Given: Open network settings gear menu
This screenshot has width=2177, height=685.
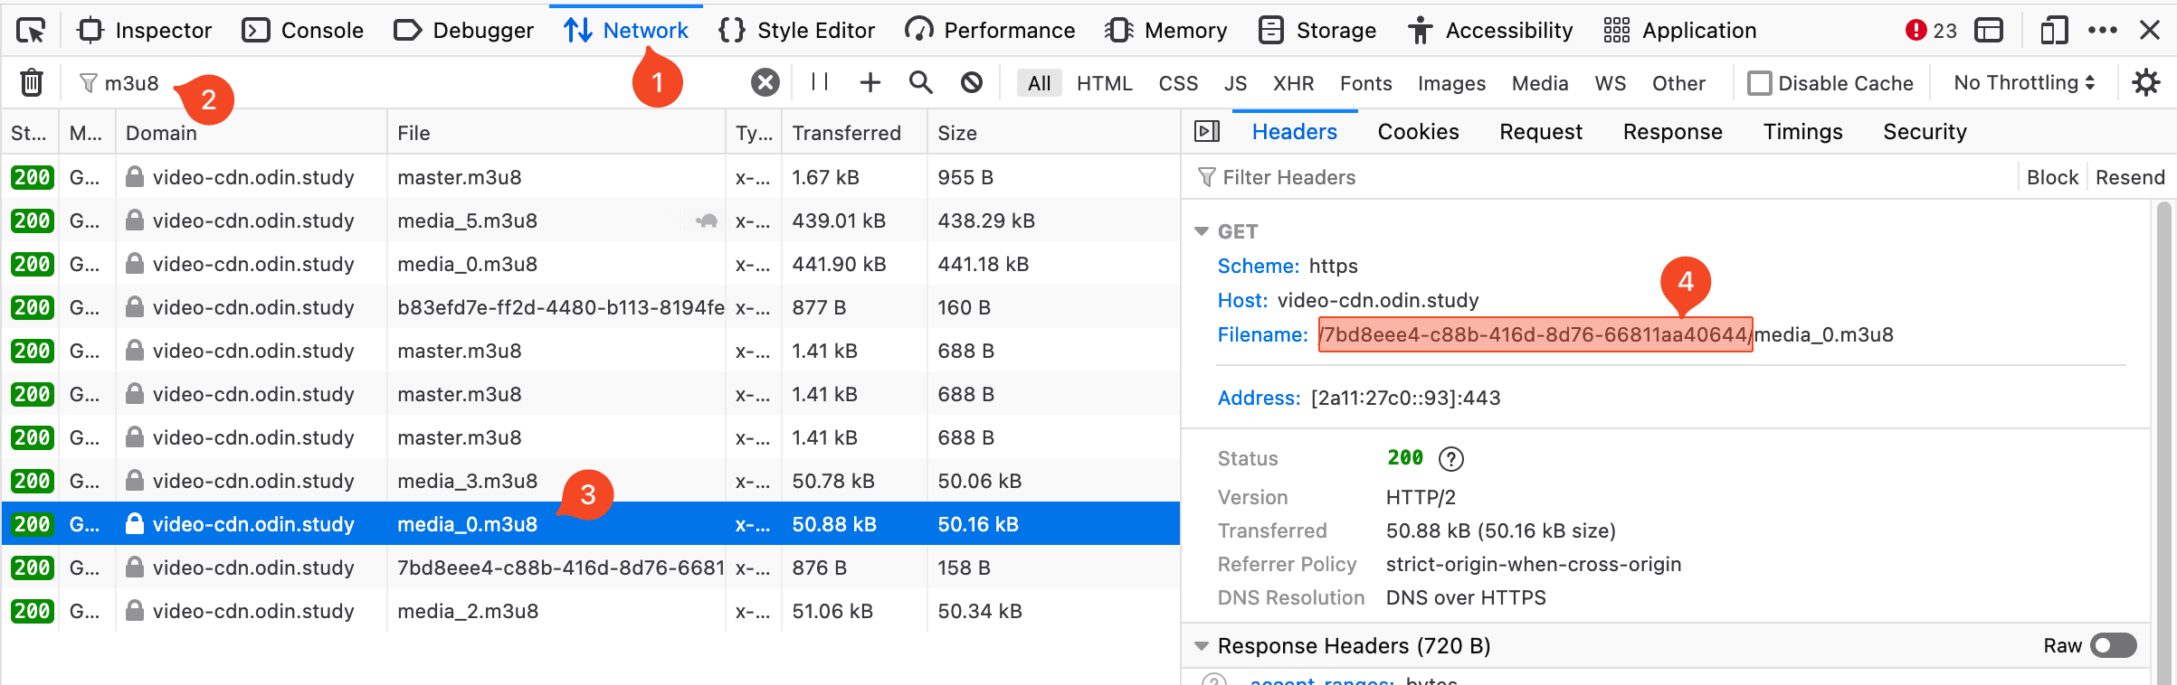Looking at the screenshot, I should (x=2146, y=83).
